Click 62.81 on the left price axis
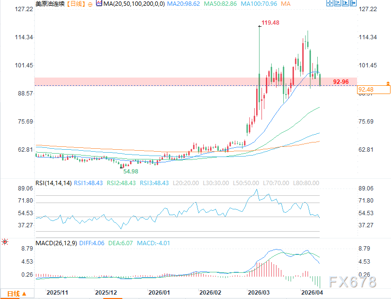Screen dimensions: 391x299 click(25, 150)
